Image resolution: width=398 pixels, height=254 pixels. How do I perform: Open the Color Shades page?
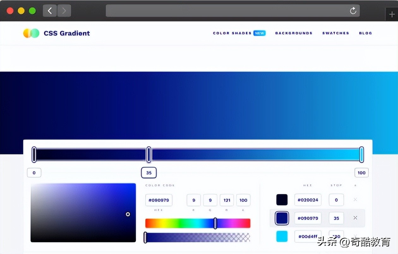point(233,33)
